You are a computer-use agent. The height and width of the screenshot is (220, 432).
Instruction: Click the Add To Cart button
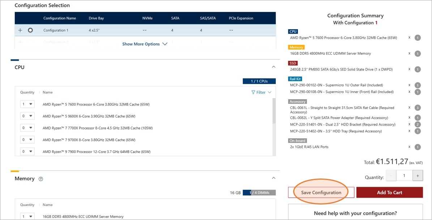(390, 193)
